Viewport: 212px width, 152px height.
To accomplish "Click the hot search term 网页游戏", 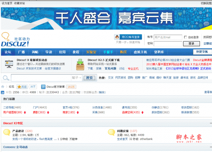I will pyautogui.click(x=120, y=78).
